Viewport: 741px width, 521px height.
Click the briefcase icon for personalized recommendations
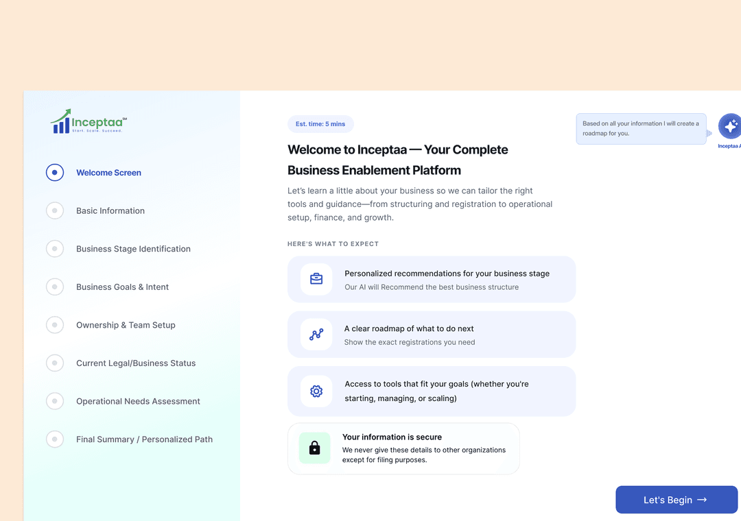(316, 279)
